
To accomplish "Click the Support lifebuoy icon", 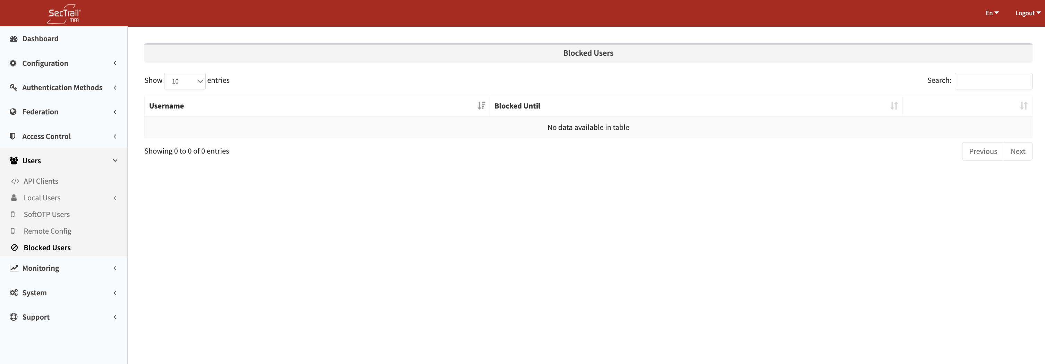I will (14, 317).
